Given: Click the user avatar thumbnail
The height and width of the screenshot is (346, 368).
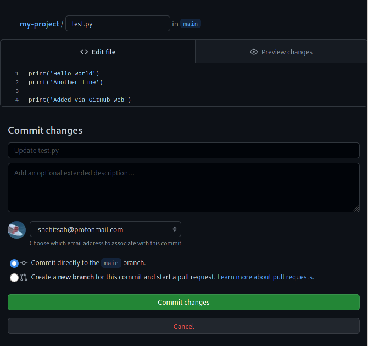Looking at the screenshot, I should pyautogui.click(x=16, y=230).
